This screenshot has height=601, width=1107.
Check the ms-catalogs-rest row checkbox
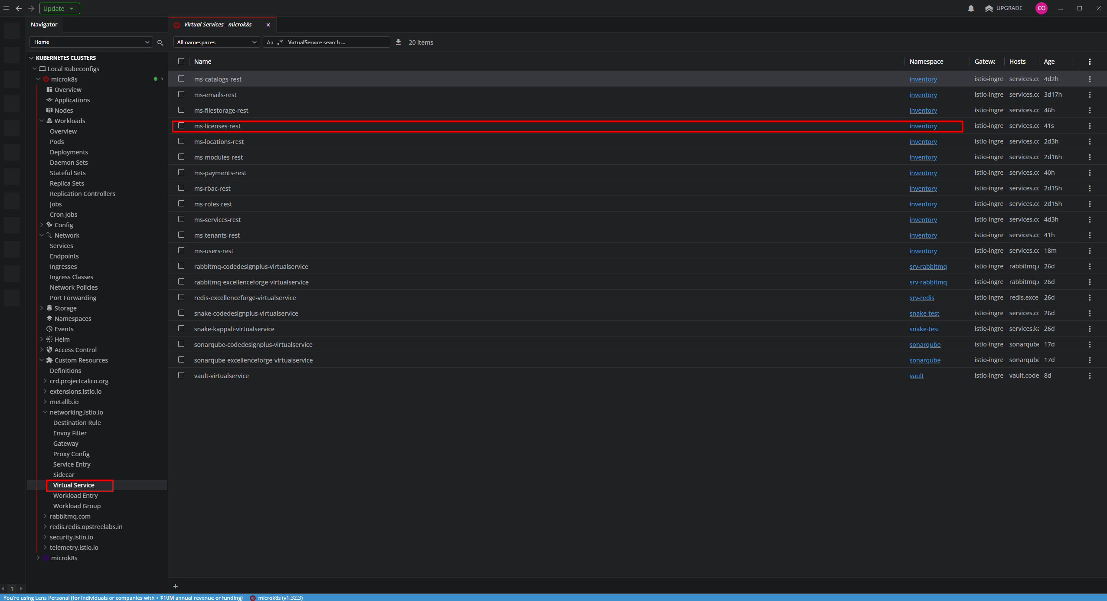(x=181, y=78)
